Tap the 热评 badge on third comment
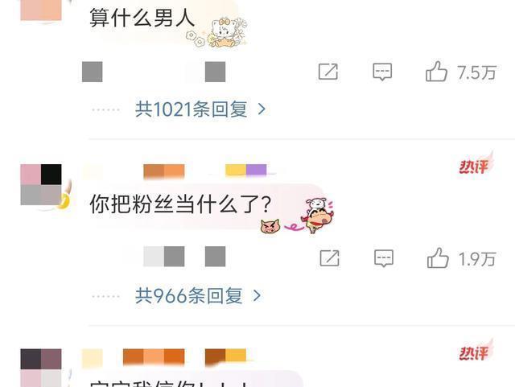The image size is (515, 387). tap(474, 352)
